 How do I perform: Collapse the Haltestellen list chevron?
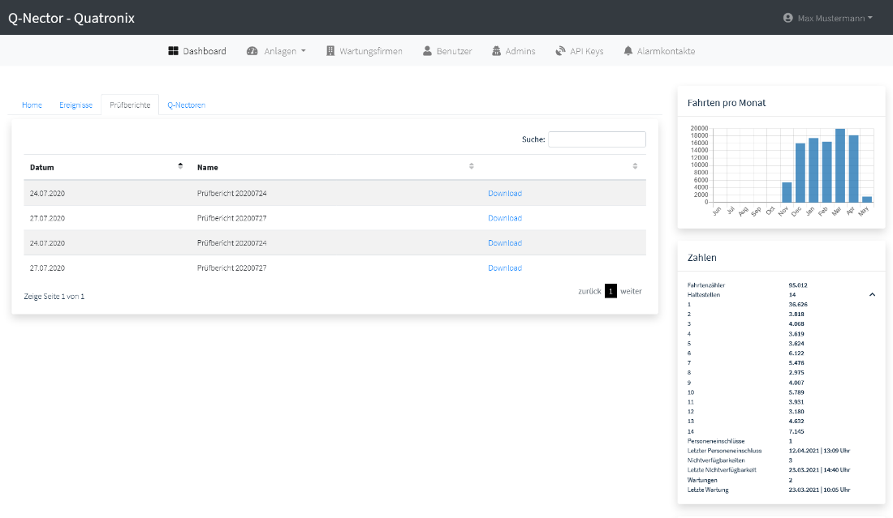(x=872, y=294)
